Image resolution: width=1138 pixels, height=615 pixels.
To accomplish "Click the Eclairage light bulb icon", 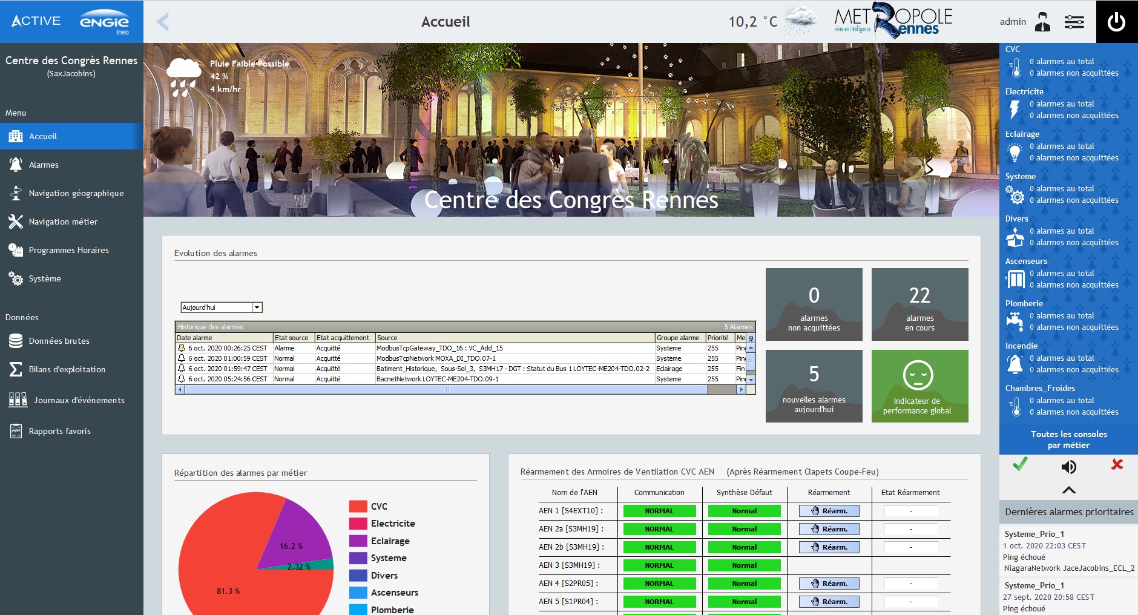I will [x=1015, y=153].
